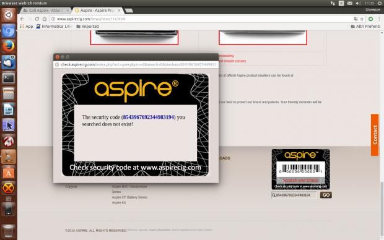Open the Terminal from the launcher
The width and height of the screenshot is (384, 240).
(x=8, y=78)
